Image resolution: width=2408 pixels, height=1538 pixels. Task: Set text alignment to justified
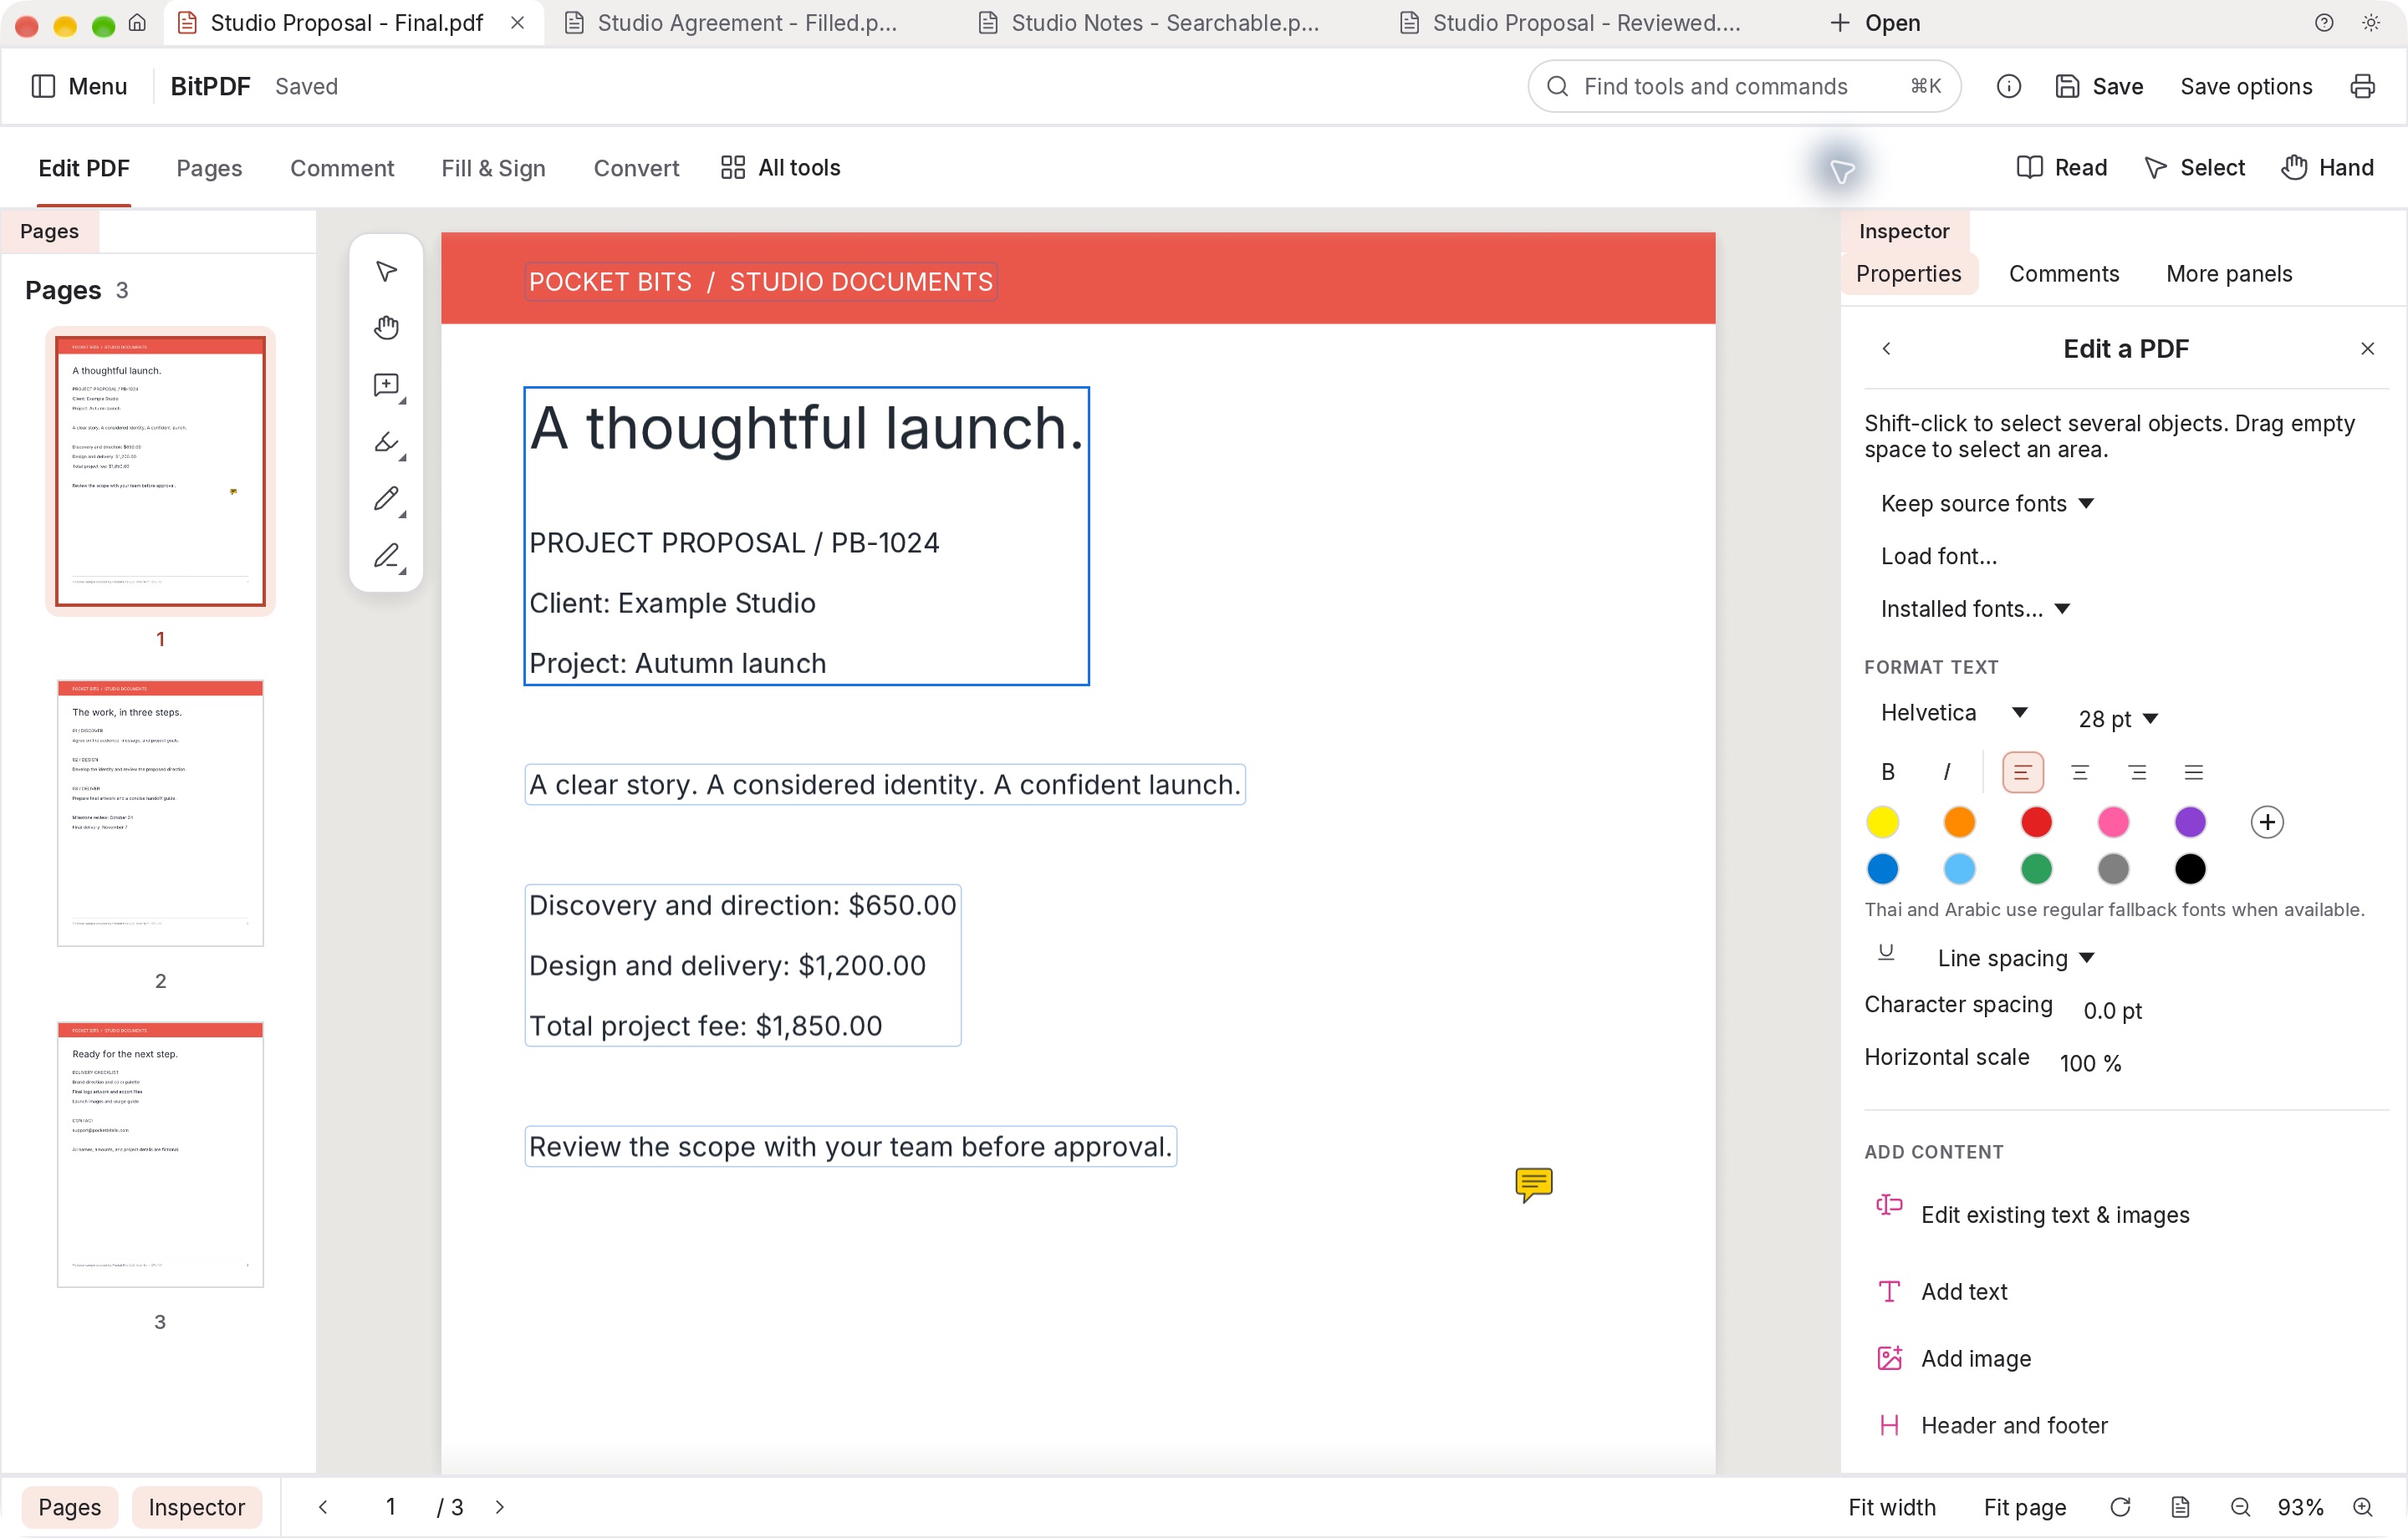pos(2194,772)
